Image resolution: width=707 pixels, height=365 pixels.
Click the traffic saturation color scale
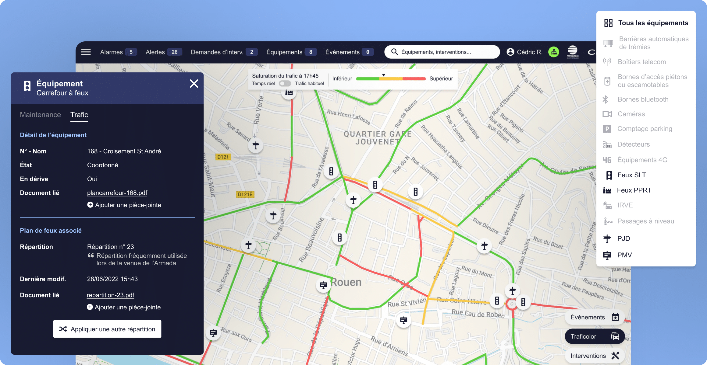[x=391, y=79]
